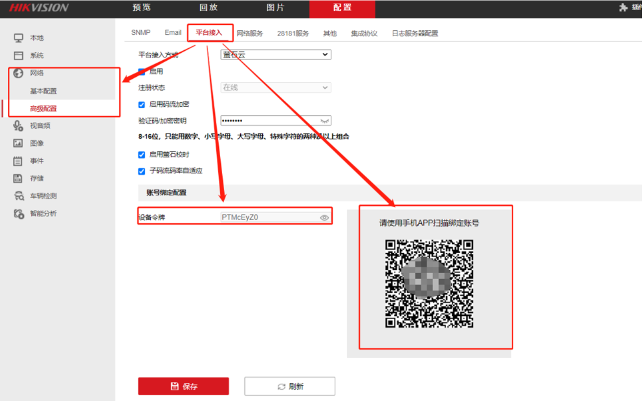Expand 网络 in the sidebar
Screen dimensions: 643x401
[x=37, y=73]
